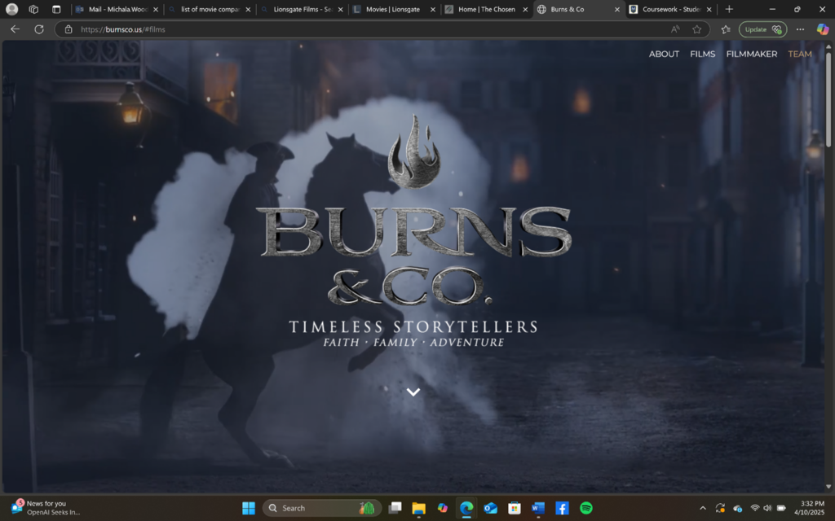Open Microsoft Word from the taskbar
The height and width of the screenshot is (521, 835).
pos(537,508)
